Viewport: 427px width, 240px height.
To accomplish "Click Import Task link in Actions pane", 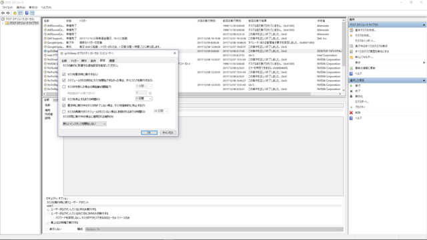I will pyautogui.click(x=365, y=41).
